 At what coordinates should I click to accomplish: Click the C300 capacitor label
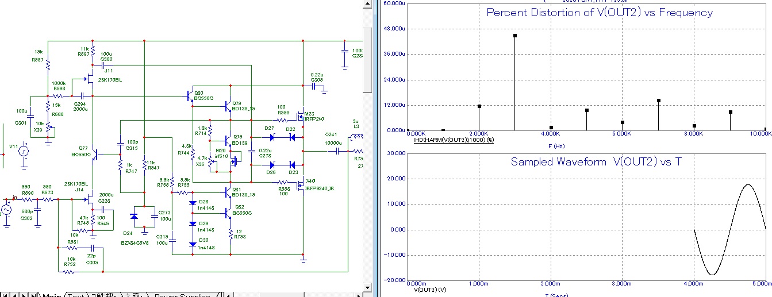click(106, 59)
